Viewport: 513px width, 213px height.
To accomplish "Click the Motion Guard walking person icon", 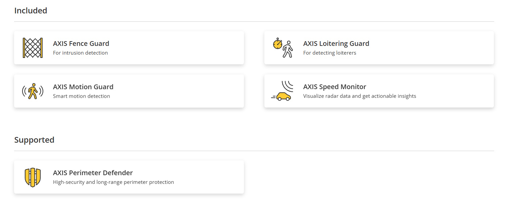I will tap(33, 91).
